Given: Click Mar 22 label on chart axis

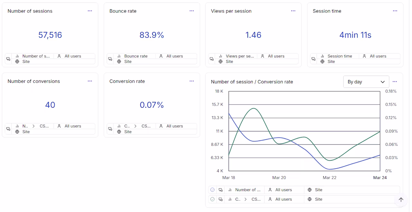Looking at the screenshot, I should pyautogui.click(x=330, y=178).
